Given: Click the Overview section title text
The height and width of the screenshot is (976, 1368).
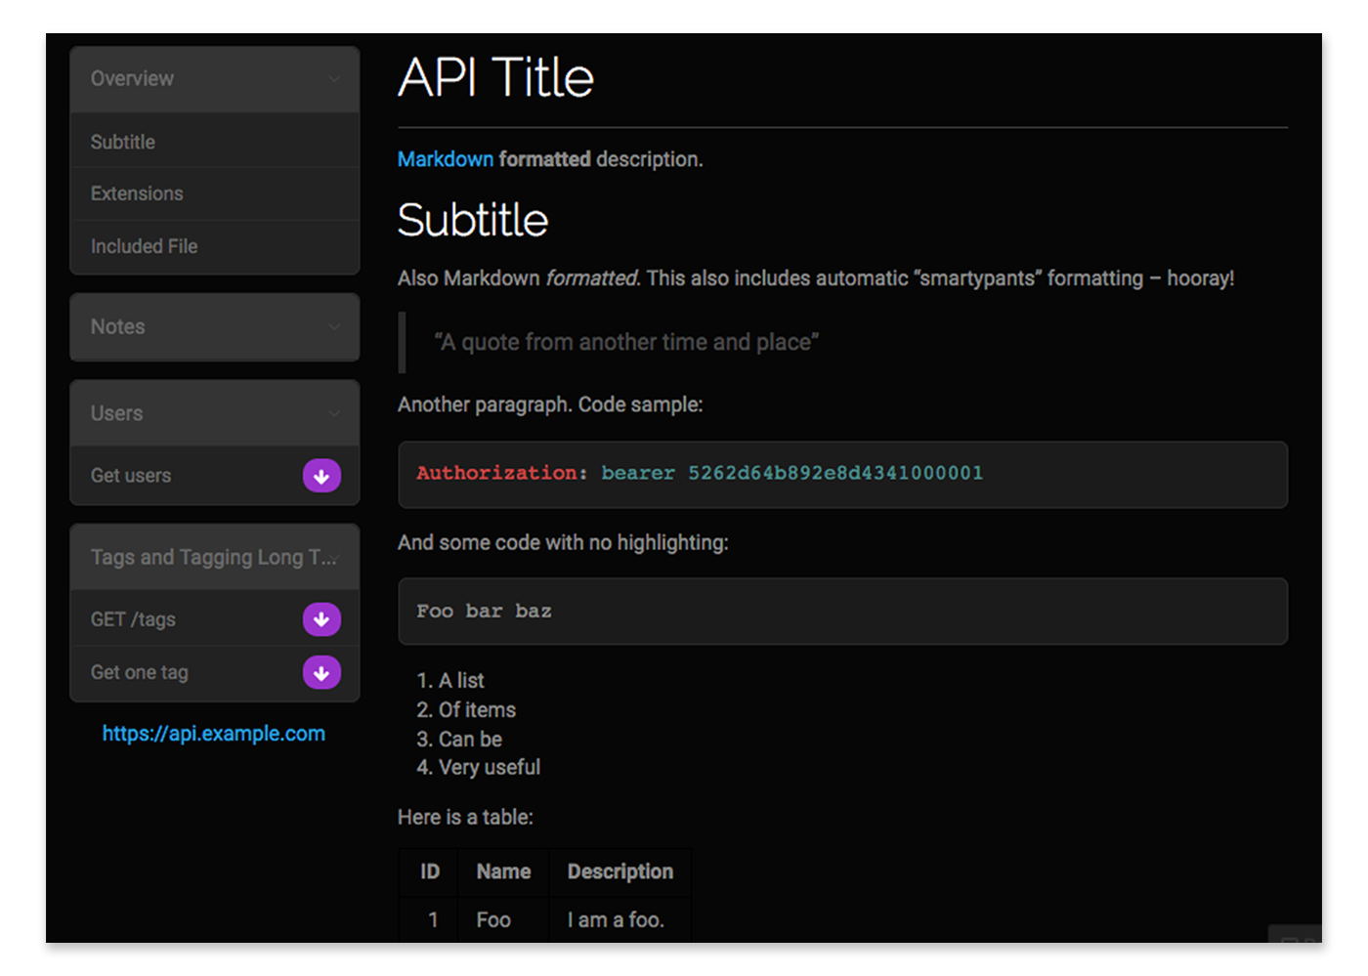Looking at the screenshot, I should point(132,79).
